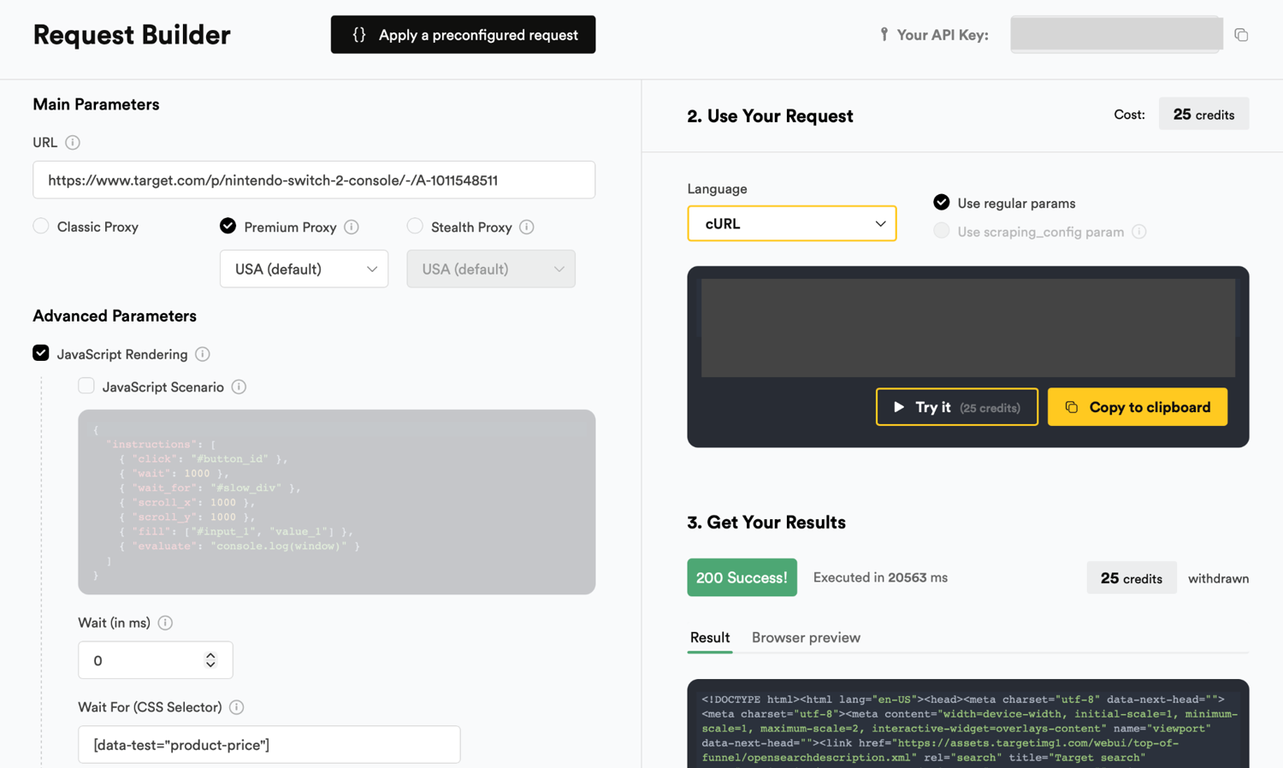
Task: Click the info icon beside Wait (in ms)
Action: click(x=165, y=623)
